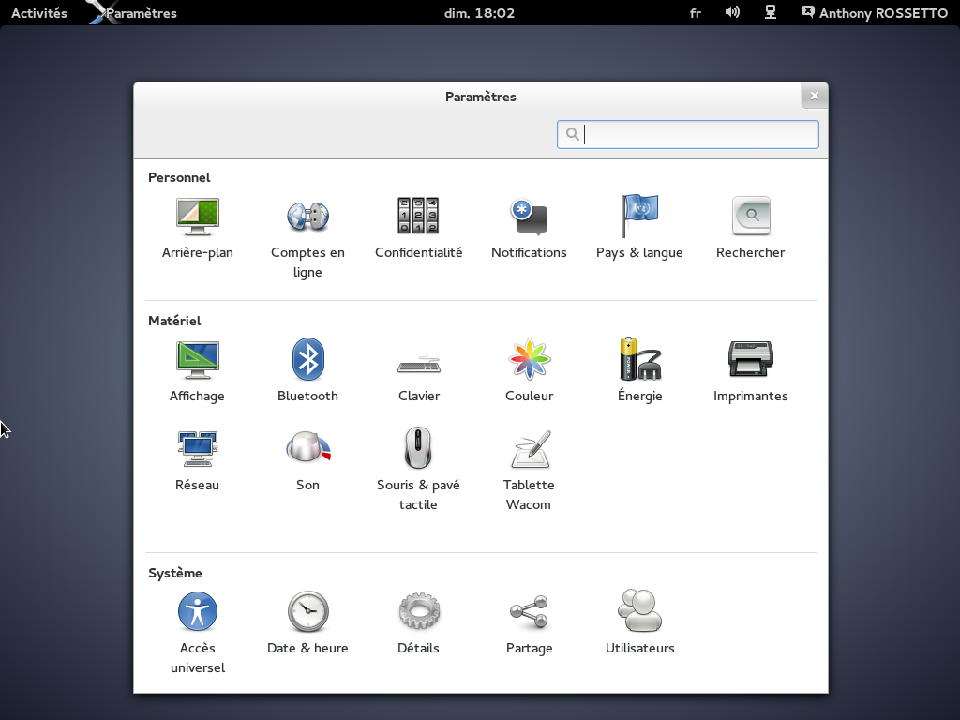The width and height of the screenshot is (960, 720).
Task: Open the Couleur settings panel
Action: pyautogui.click(x=529, y=371)
